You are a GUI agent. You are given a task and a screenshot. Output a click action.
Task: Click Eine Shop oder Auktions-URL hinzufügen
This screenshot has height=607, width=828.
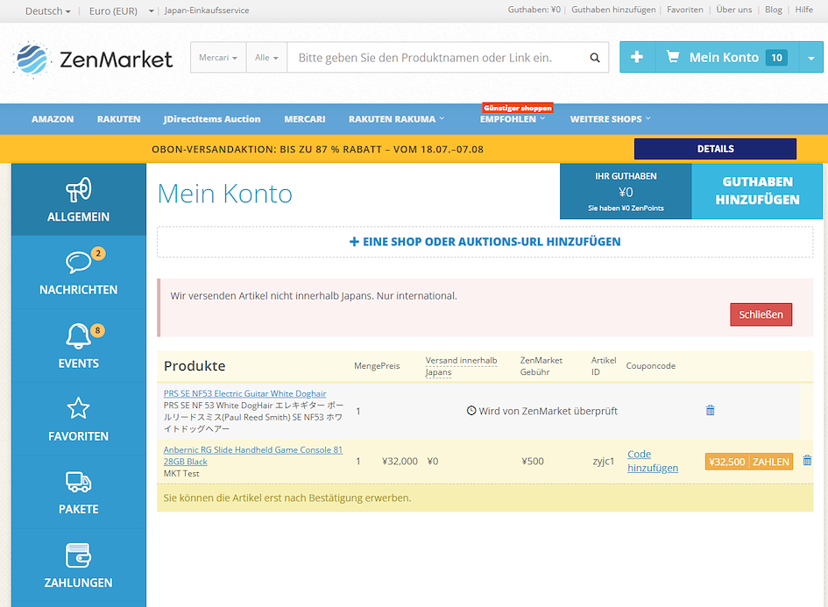485,242
